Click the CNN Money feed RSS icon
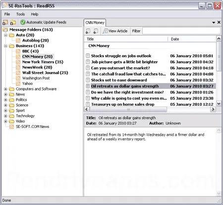223x205 pixels. pyautogui.click(x=18, y=57)
